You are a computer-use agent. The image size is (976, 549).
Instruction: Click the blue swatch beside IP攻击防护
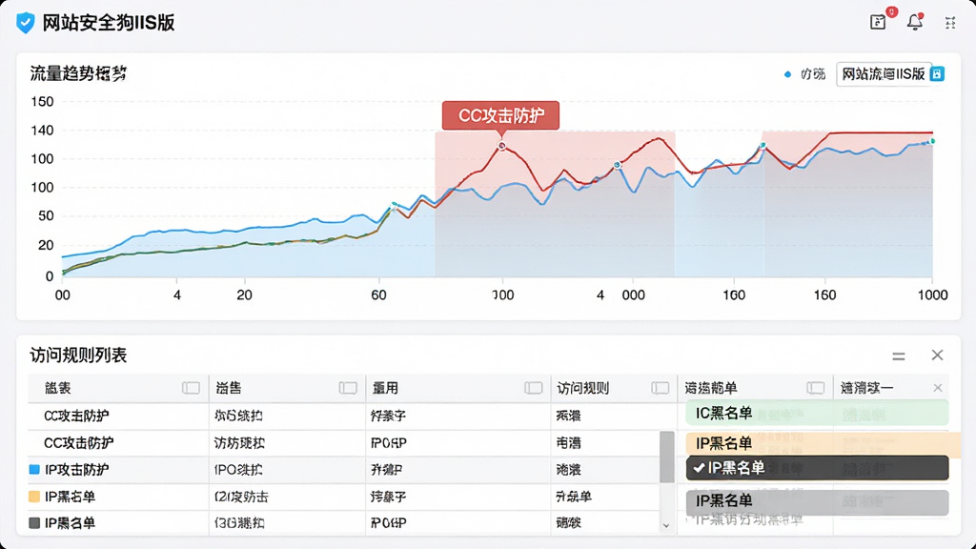click(34, 469)
